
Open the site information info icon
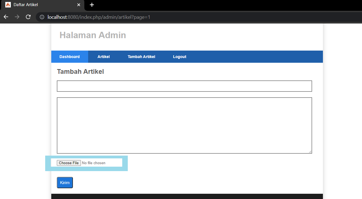tap(42, 17)
